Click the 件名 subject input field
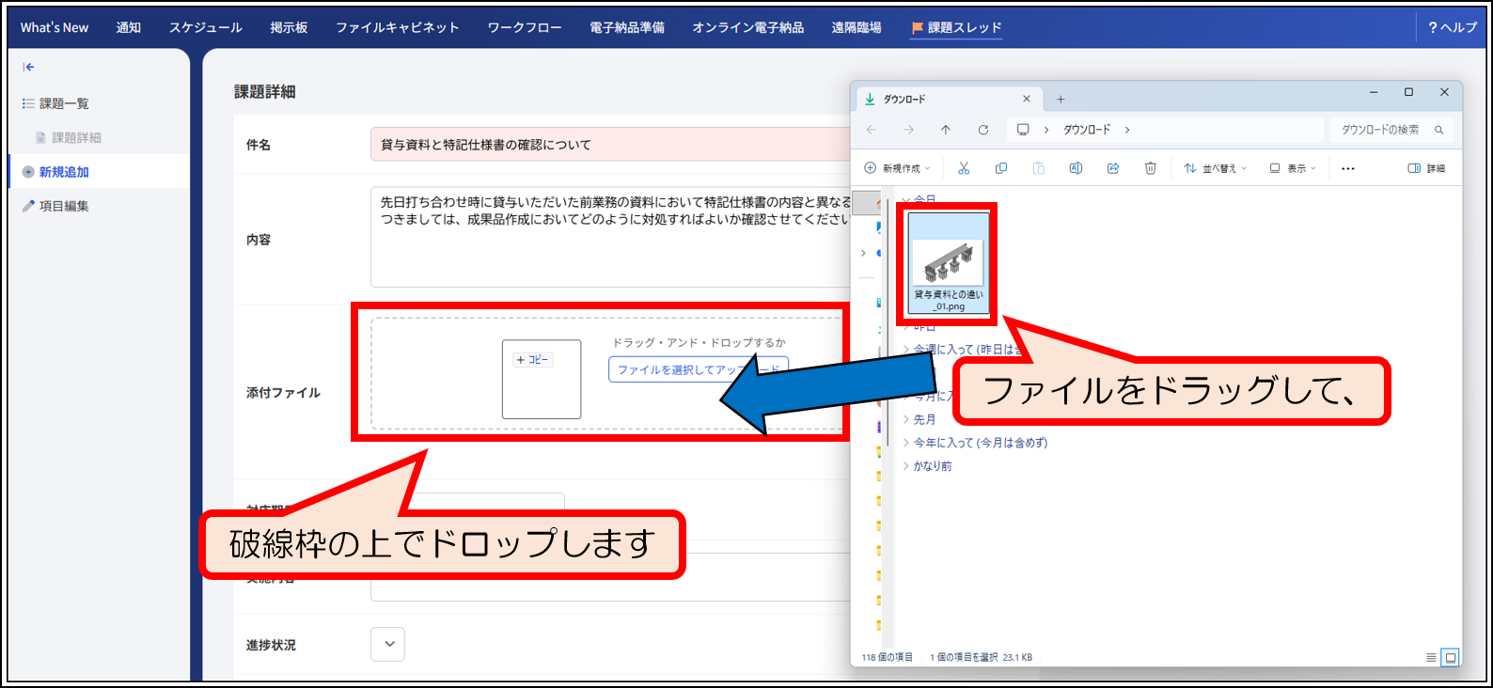1493x688 pixels. (x=610, y=145)
